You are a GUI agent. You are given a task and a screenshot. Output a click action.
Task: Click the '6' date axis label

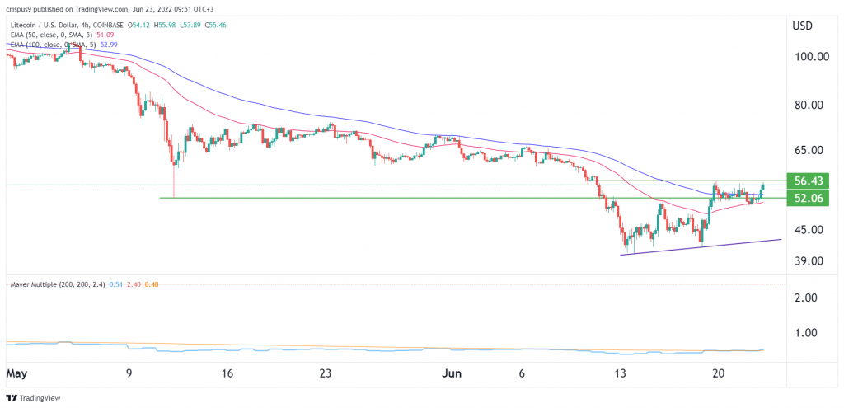(523, 373)
